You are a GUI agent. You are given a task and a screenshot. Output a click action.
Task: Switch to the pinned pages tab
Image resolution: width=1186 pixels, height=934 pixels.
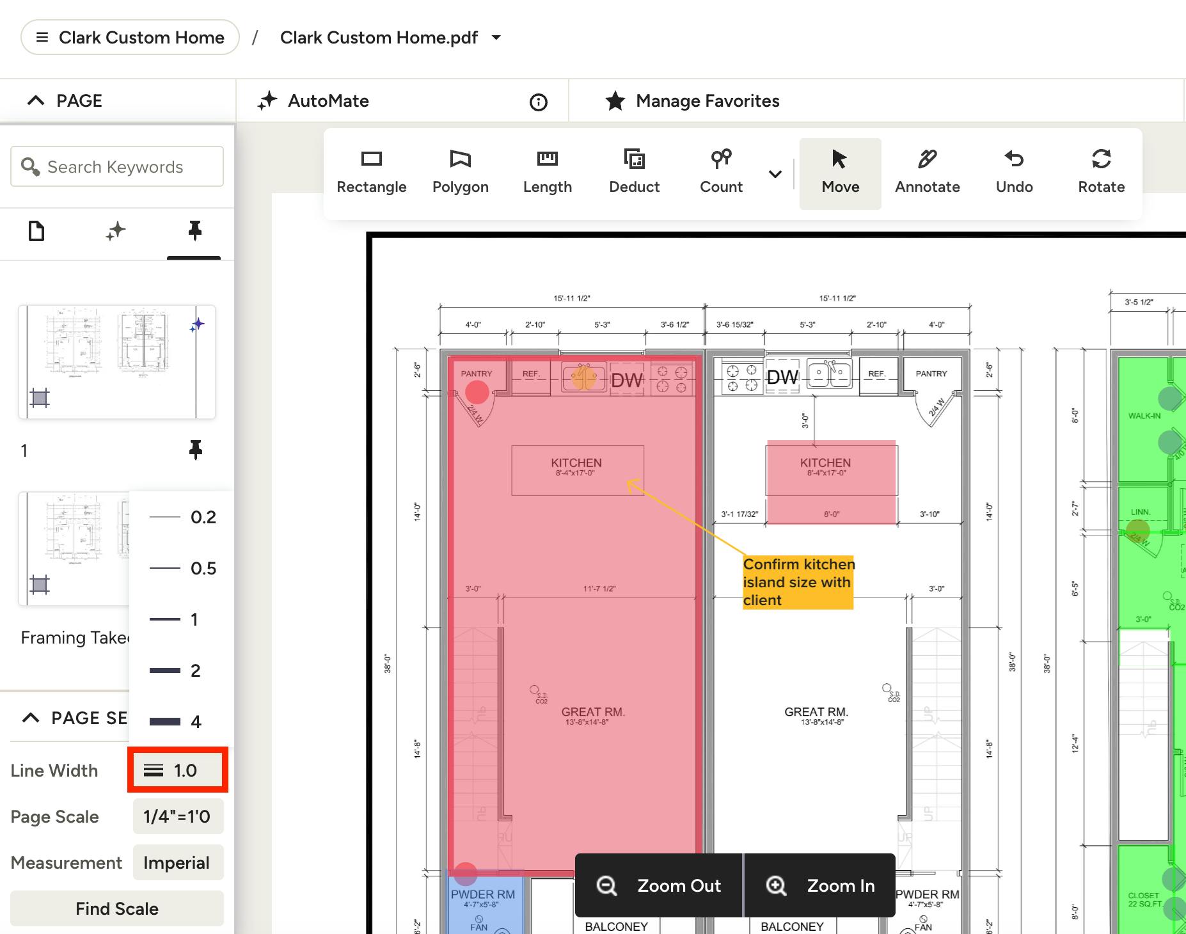point(195,231)
